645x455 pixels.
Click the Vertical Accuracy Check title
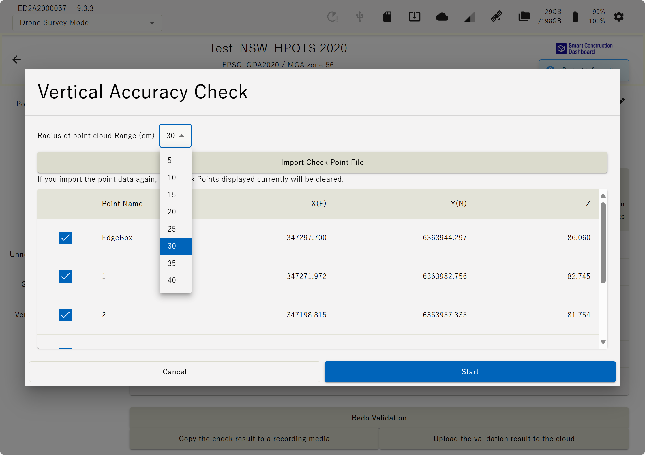tap(143, 92)
